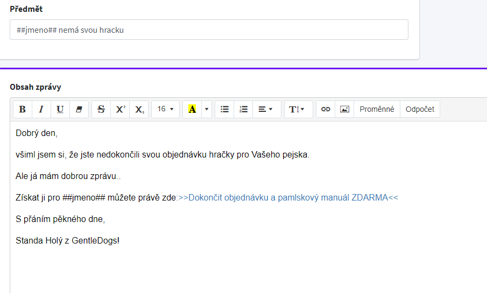Click into the Předmět subject field
The height and width of the screenshot is (293, 487).
pyautogui.click(x=209, y=30)
